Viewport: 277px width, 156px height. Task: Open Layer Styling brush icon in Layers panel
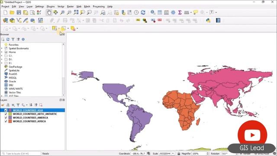click(3, 105)
